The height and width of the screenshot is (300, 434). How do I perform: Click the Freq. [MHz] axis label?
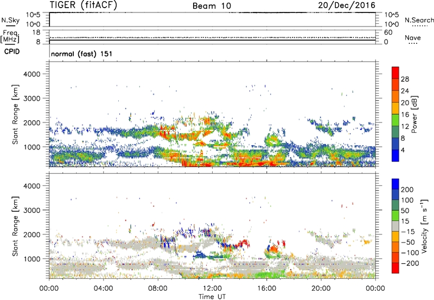pos(10,36)
